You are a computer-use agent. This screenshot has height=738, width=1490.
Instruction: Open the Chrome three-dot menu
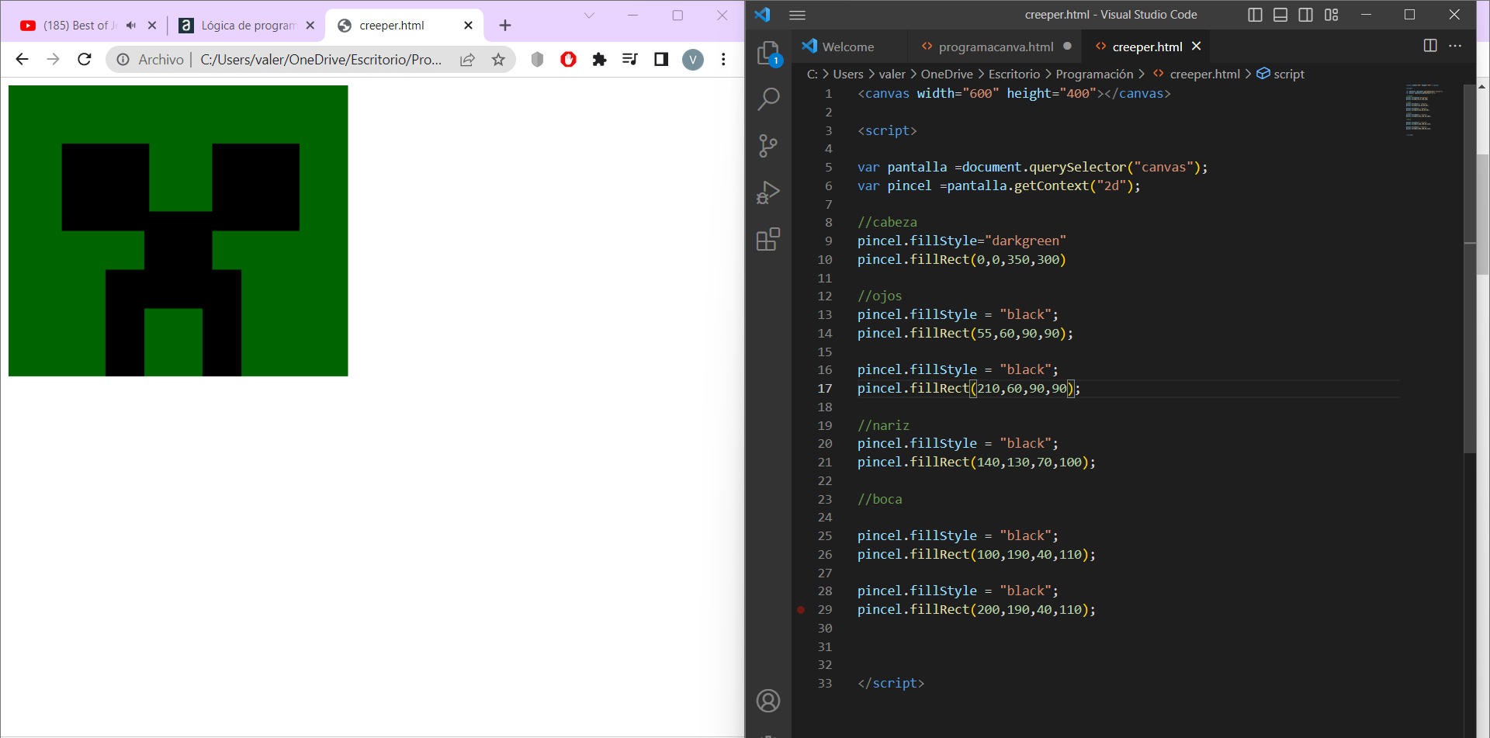(x=723, y=59)
